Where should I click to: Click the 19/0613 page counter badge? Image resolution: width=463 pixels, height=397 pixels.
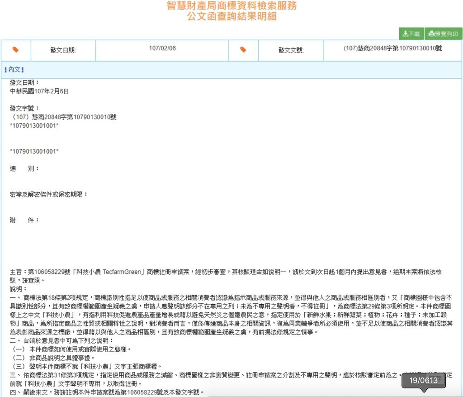click(423, 380)
